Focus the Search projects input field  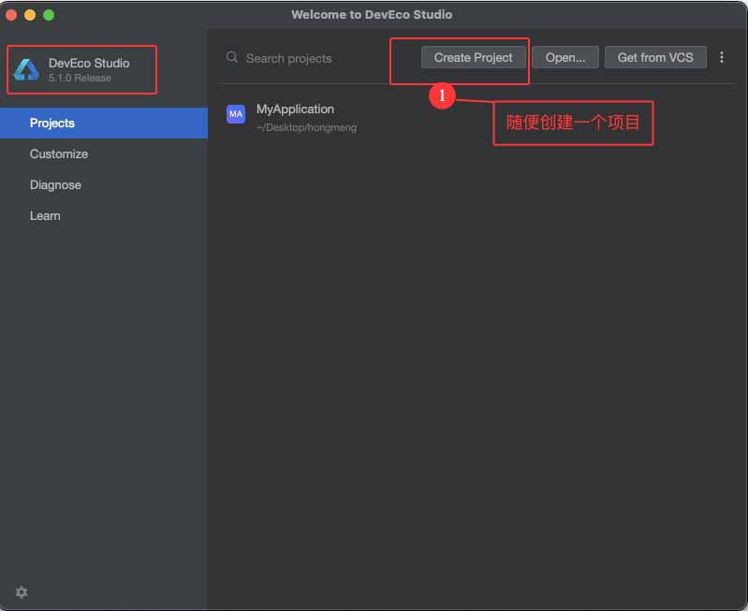pyautogui.click(x=300, y=58)
